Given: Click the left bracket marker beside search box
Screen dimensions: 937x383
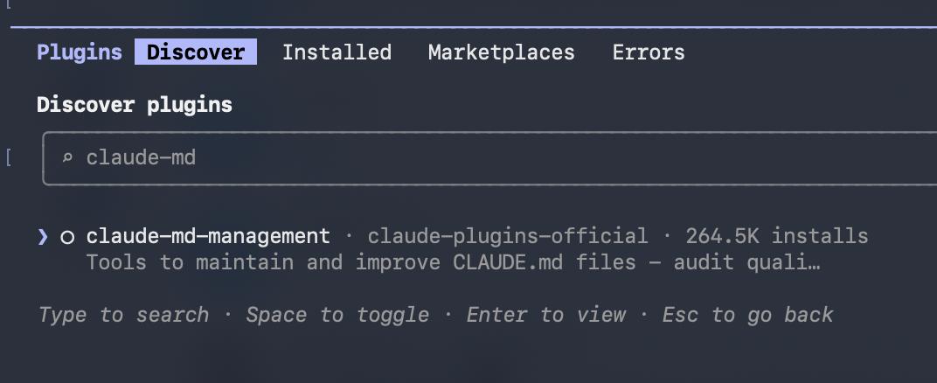Looking at the screenshot, I should [9, 158].
